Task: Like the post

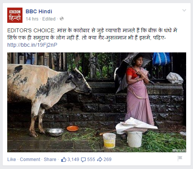Action: click(11, 160)
